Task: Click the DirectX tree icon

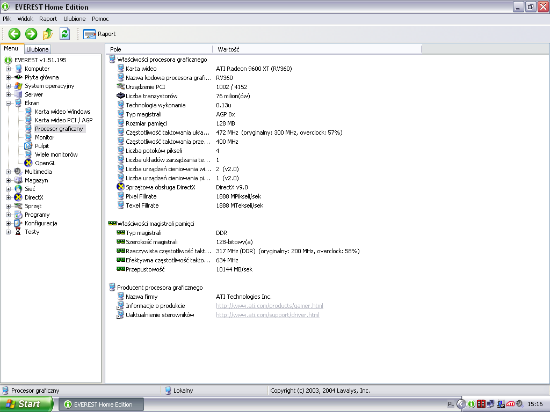Action: 18,197
